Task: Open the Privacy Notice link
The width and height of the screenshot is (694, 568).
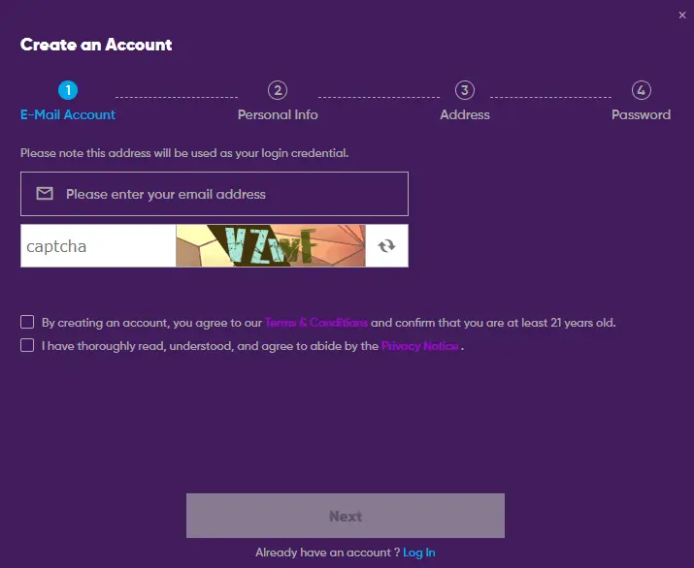Action: pos(419,346)
